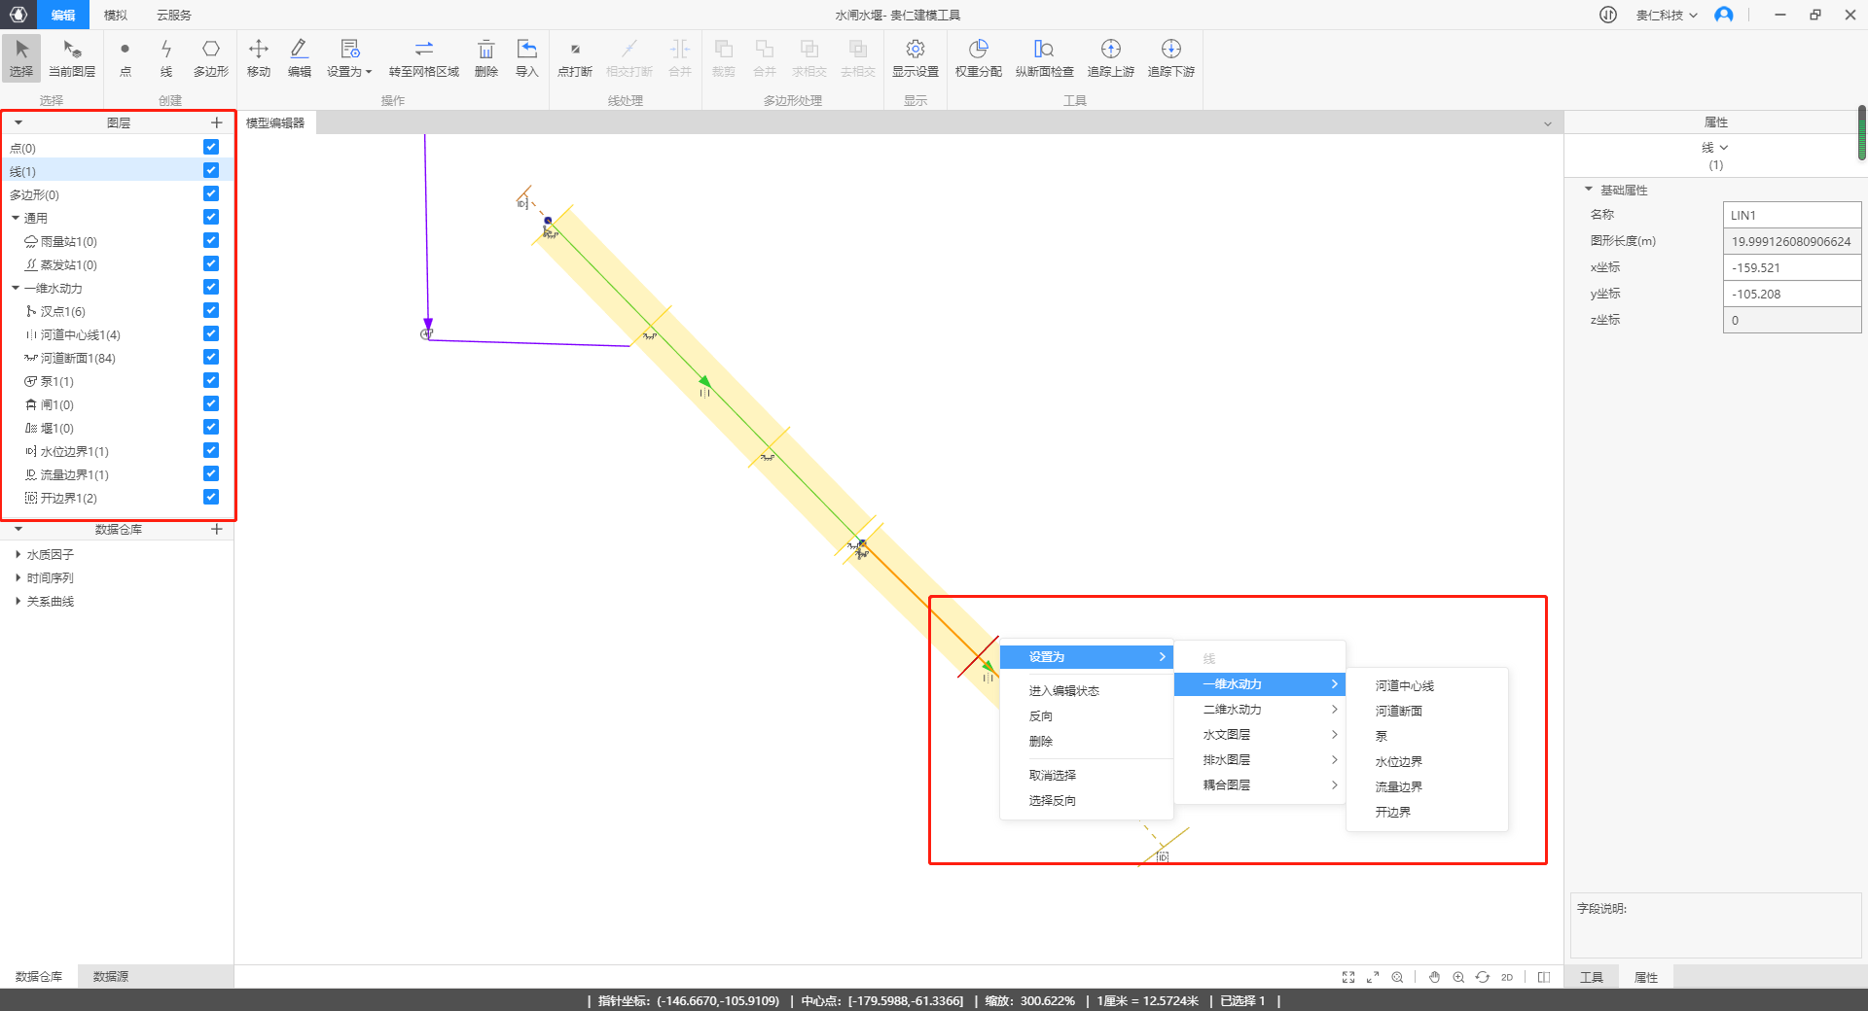Uncheck visibility of 河道断面1(84) layer
This screenshot has width=1868, height=1011.
211,358
